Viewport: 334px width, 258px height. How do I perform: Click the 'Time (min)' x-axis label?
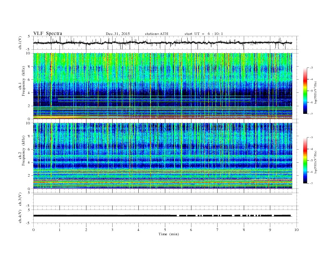pos(169,234)
